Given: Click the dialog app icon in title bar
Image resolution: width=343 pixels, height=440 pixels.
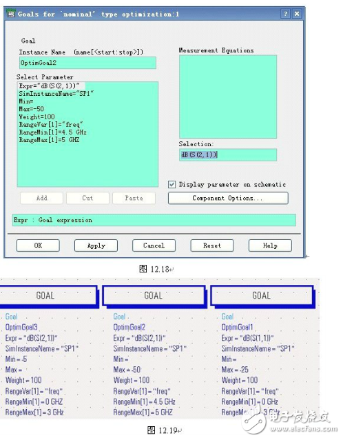Looking at the screenshot, I should click(10, 14).
